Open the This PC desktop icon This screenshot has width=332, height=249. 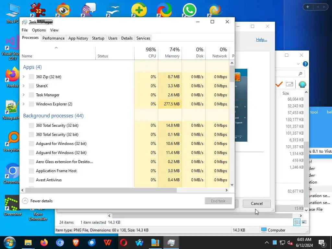click(12, 13)
